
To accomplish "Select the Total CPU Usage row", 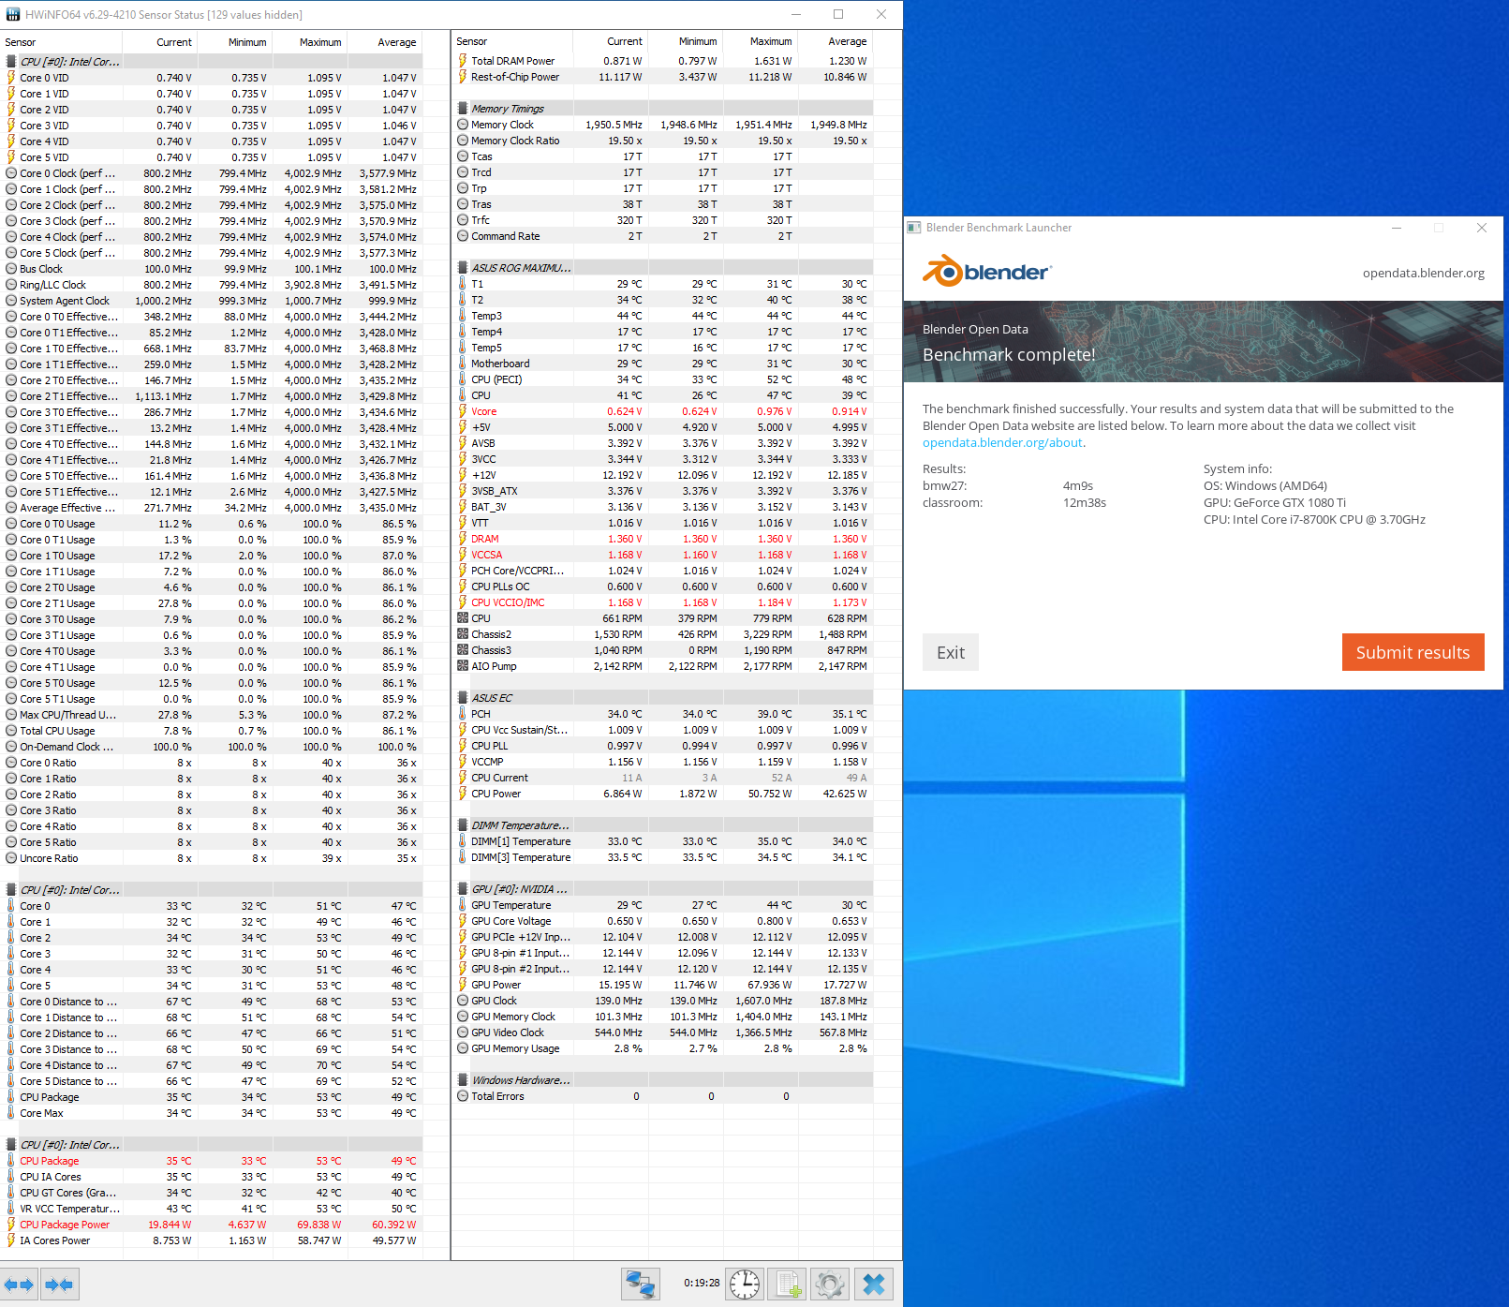I will click(x=212, y=731).
